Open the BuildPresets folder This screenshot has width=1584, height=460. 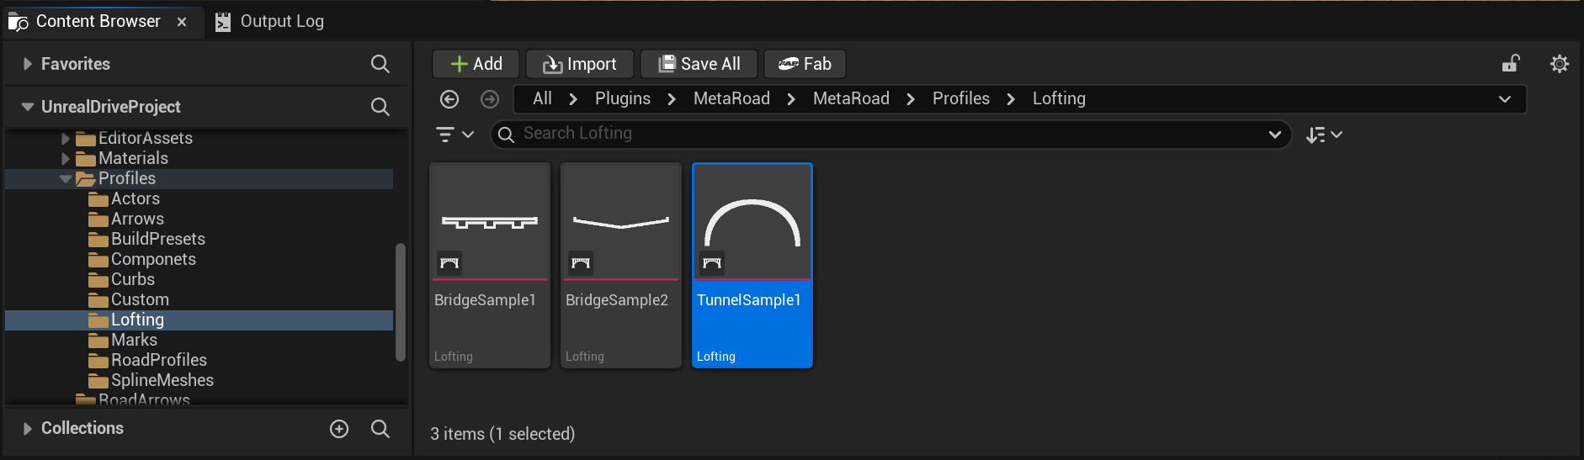(157, 239)
